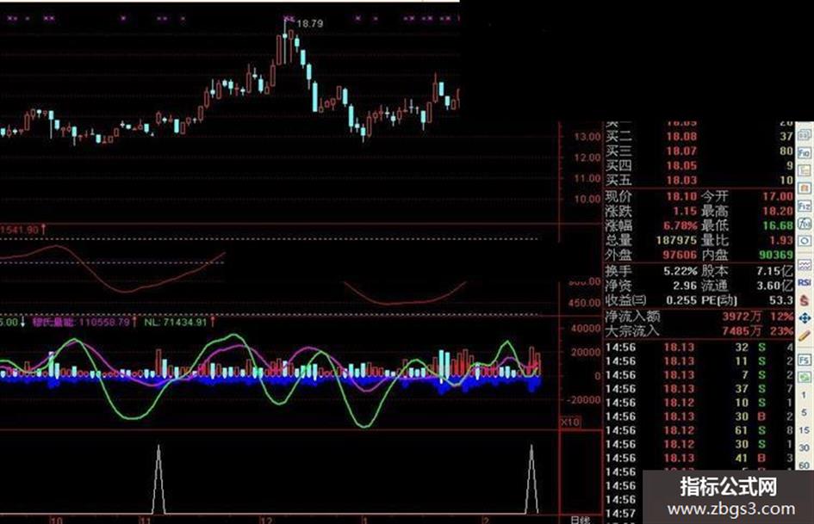Click the 买二 18.08 bid row
814x524 pixels.
coord(699,137)
